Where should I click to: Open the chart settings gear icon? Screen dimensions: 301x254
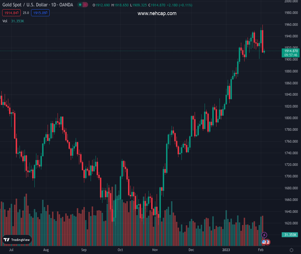click(x=291, y=250)
